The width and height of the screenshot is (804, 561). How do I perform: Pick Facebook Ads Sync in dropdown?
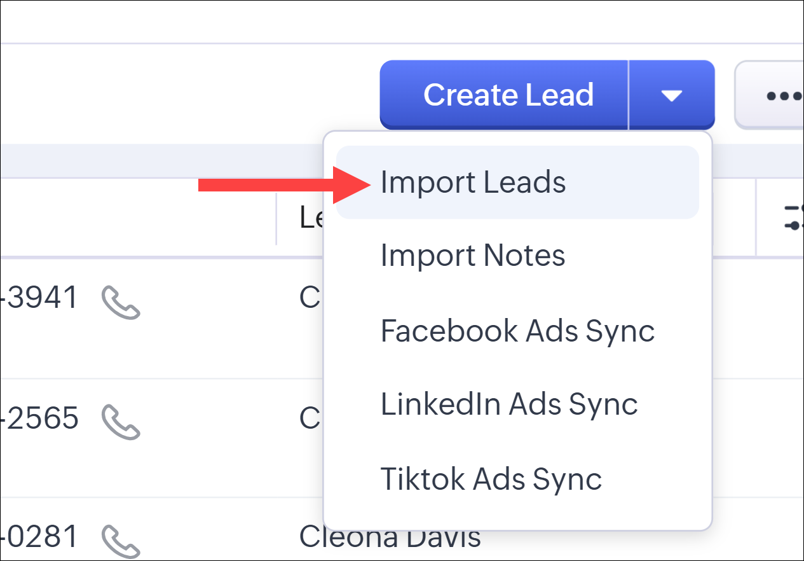(517, 331)
